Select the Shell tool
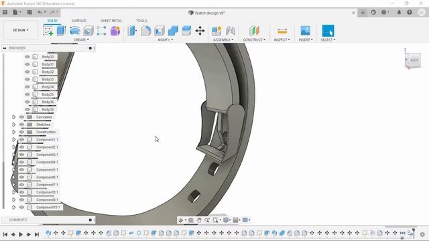The image size is (429, 241). pyautogui.click(x=160, y=31)
